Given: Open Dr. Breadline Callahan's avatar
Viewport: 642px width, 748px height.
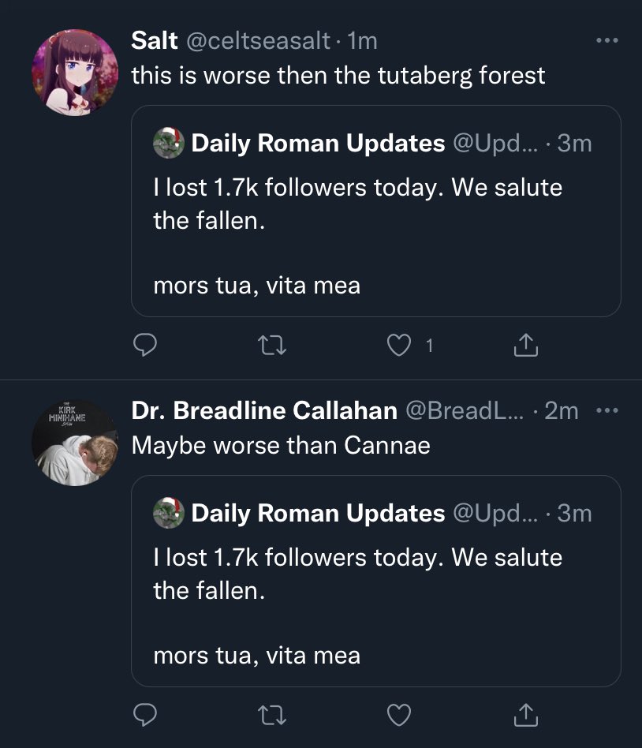Looking at the screenshot, I should coord(75,442).
